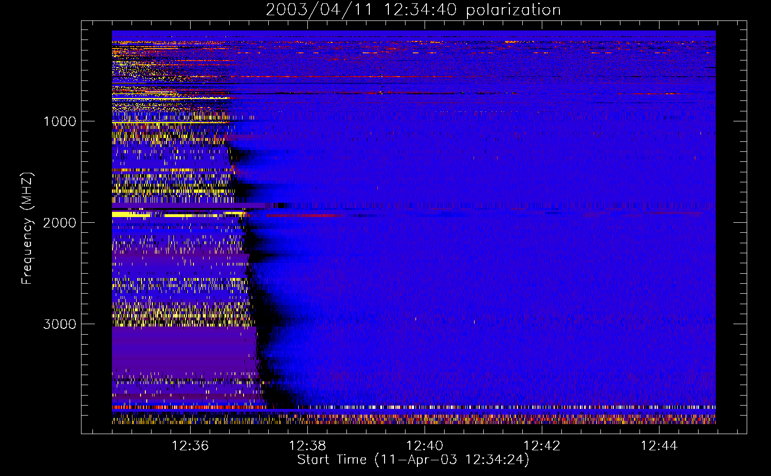Click the plot title '2003/04/11 12:34:40 polarization'
This screenshot has width=771, height=476.
(413, 10)
